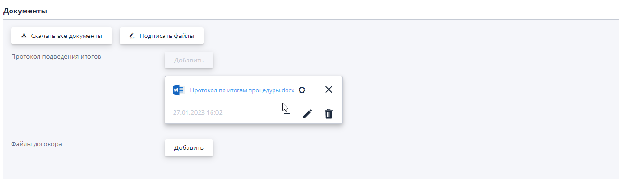The height and width of the screenshot is (184, 623).
Task: Close the file card with the X
Action: pos(329,89)
